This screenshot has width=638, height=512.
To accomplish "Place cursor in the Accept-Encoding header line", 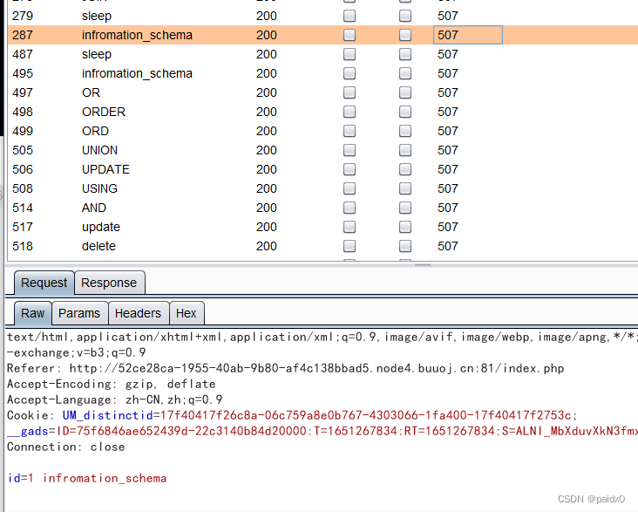I will 111,384.
